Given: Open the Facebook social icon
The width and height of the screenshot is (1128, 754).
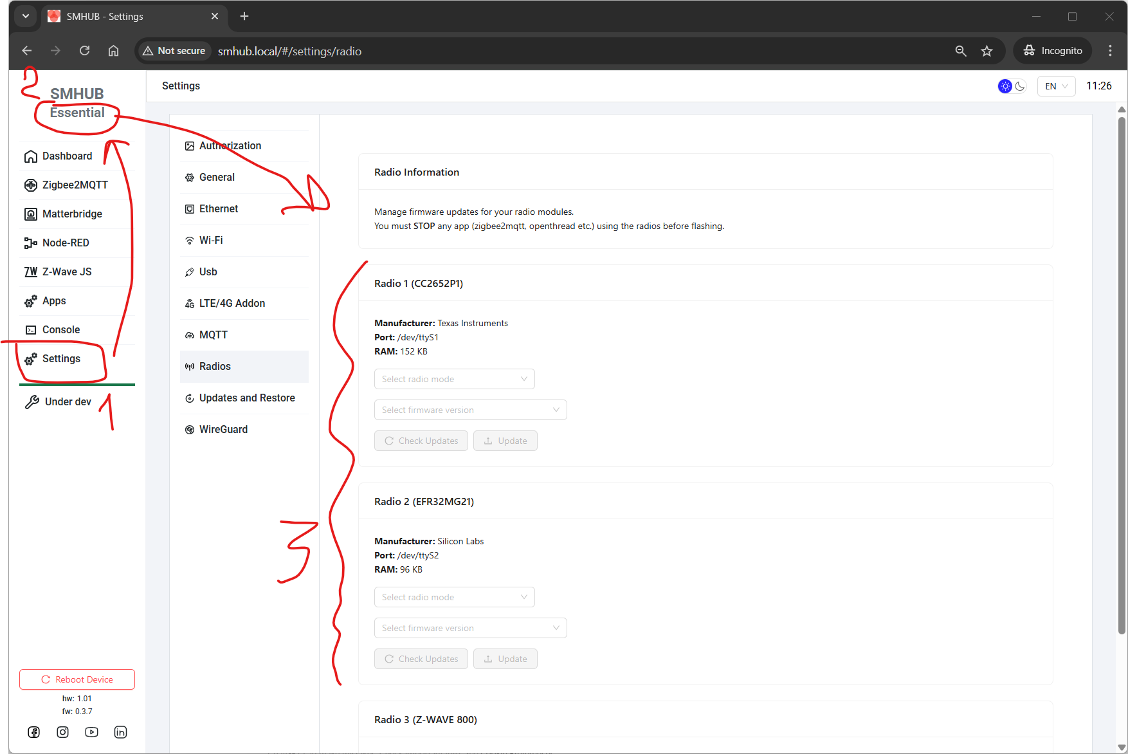Looking at the screenshot, I should [34, 732].
